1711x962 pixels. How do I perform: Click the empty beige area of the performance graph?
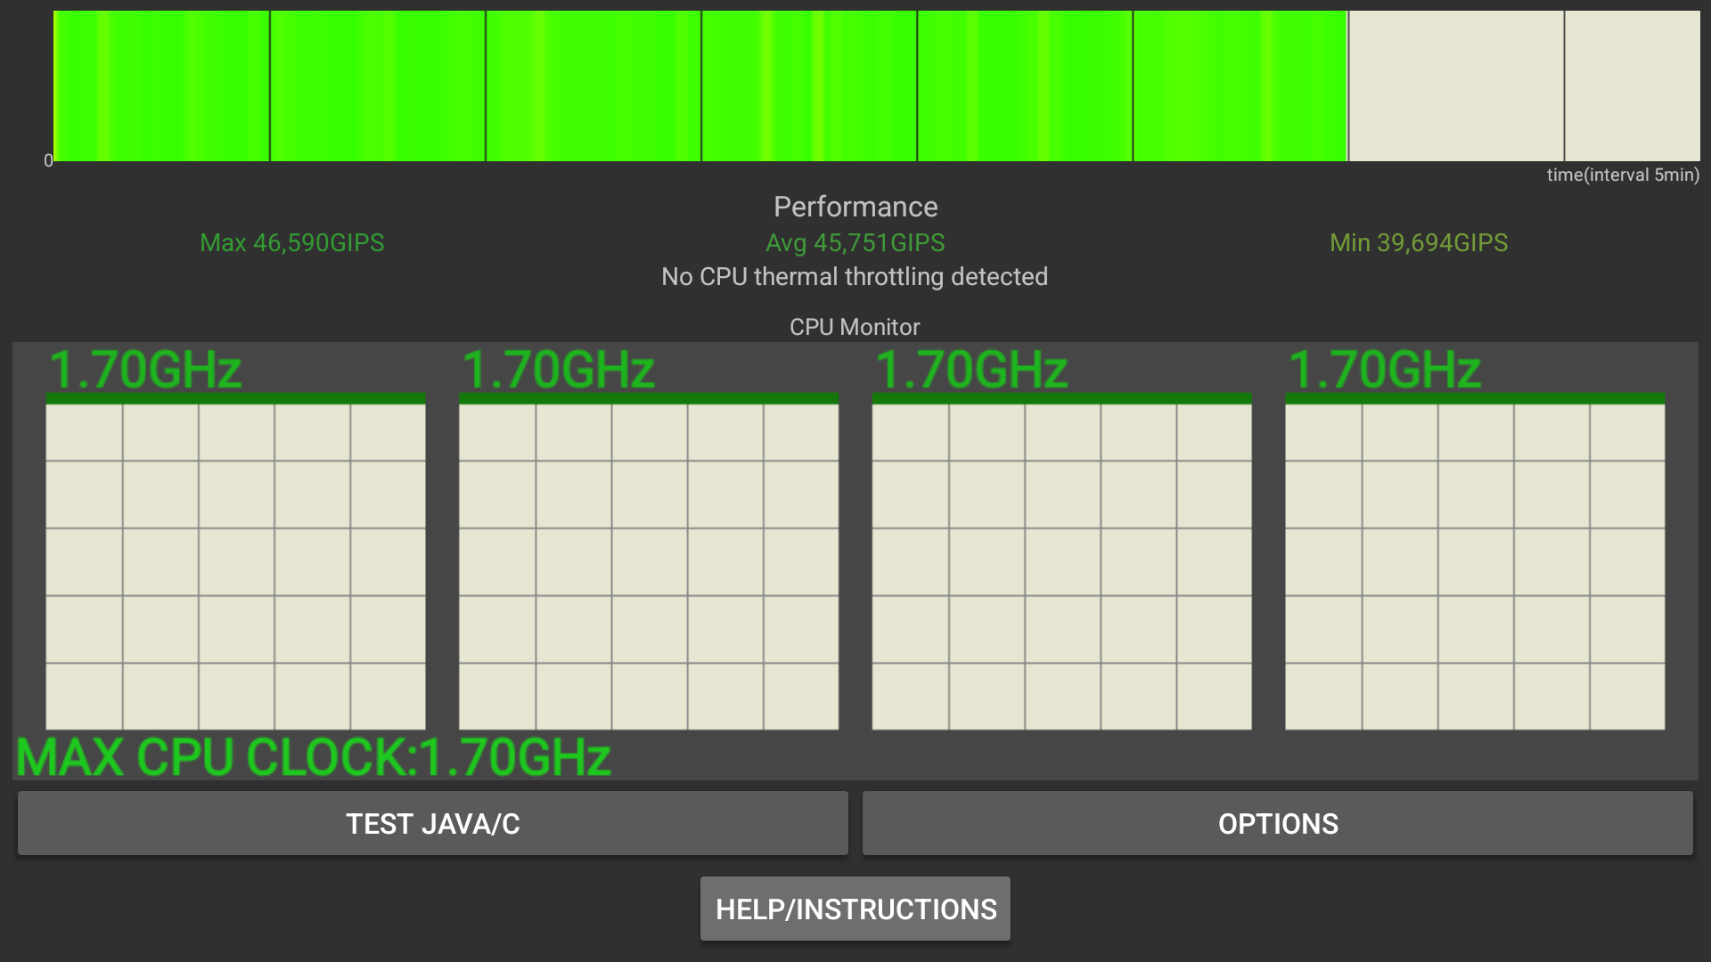(x=1524, y=86)
